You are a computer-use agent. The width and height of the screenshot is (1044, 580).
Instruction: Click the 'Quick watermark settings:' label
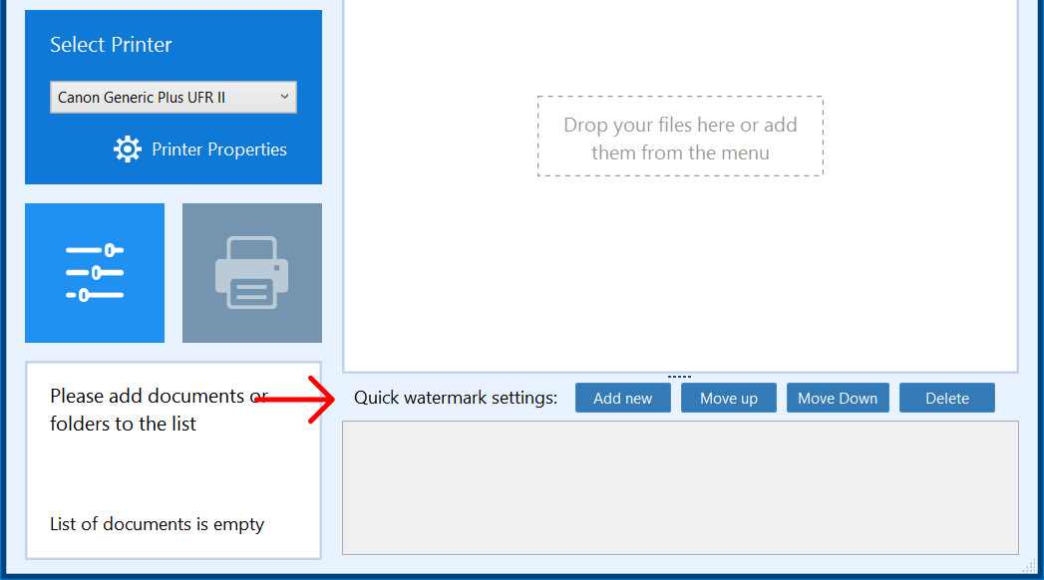point(456,398)
